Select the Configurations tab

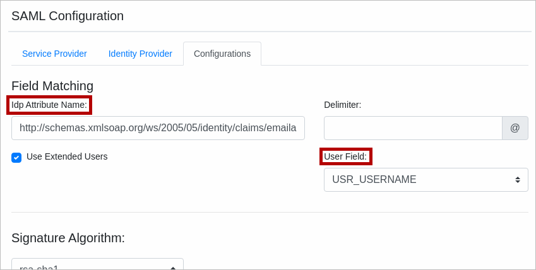pos(222,54)
